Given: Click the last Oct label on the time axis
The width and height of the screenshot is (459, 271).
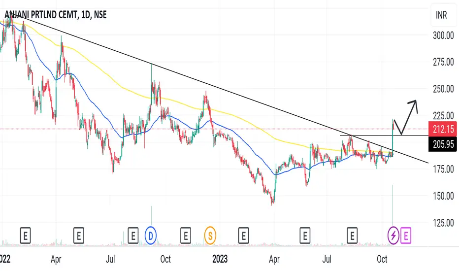Looking at the screenshot, I should pos(382,259).
